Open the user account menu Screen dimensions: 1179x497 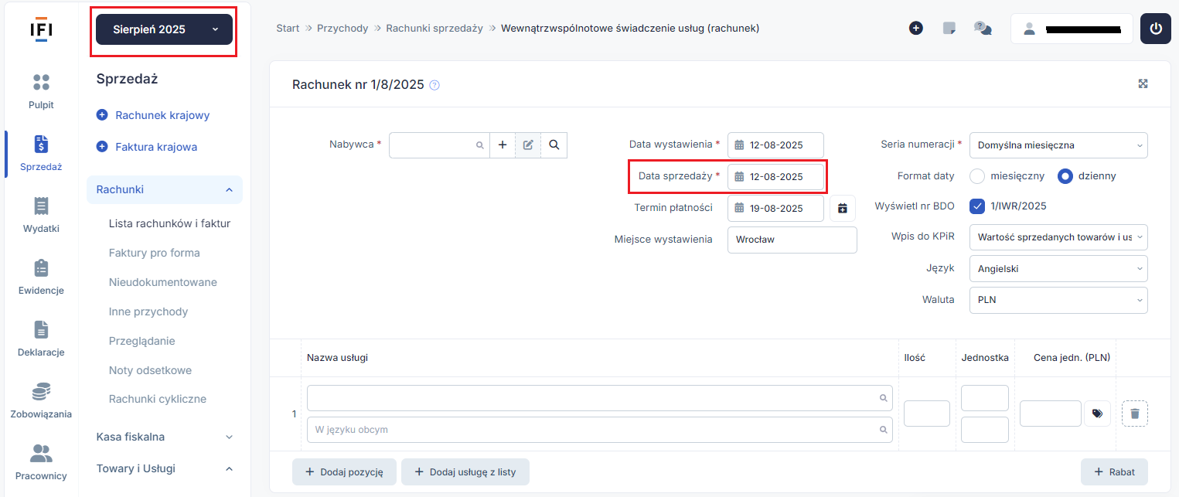pos(1072,29)
